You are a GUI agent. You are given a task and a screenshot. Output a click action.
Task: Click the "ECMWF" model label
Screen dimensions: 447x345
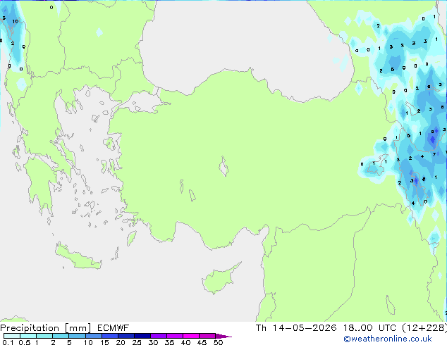114,328
